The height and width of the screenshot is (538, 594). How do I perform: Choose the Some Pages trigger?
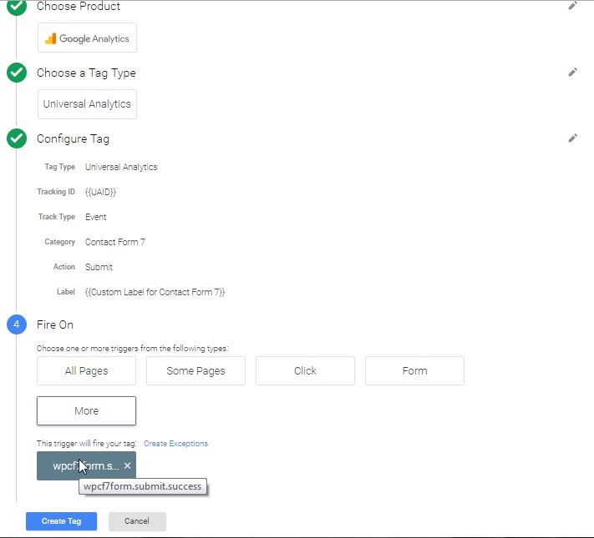pos(195,371)
